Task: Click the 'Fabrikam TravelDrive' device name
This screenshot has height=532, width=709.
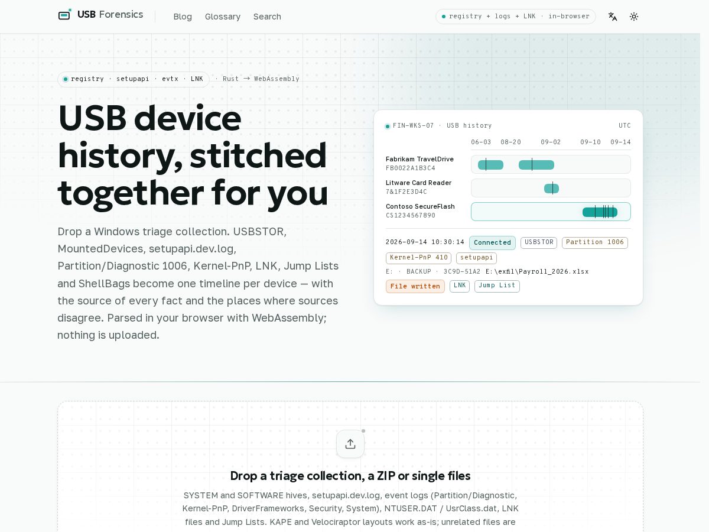Action: (x=419, y=160)
